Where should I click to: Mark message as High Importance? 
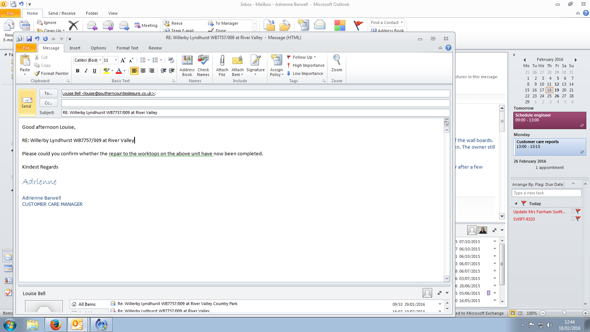coord(306,65)
